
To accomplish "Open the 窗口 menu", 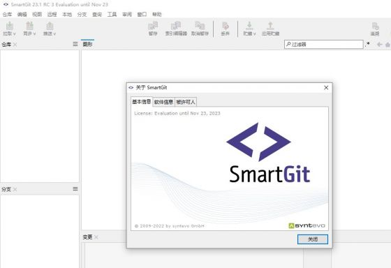I will (x=142, y=15).
